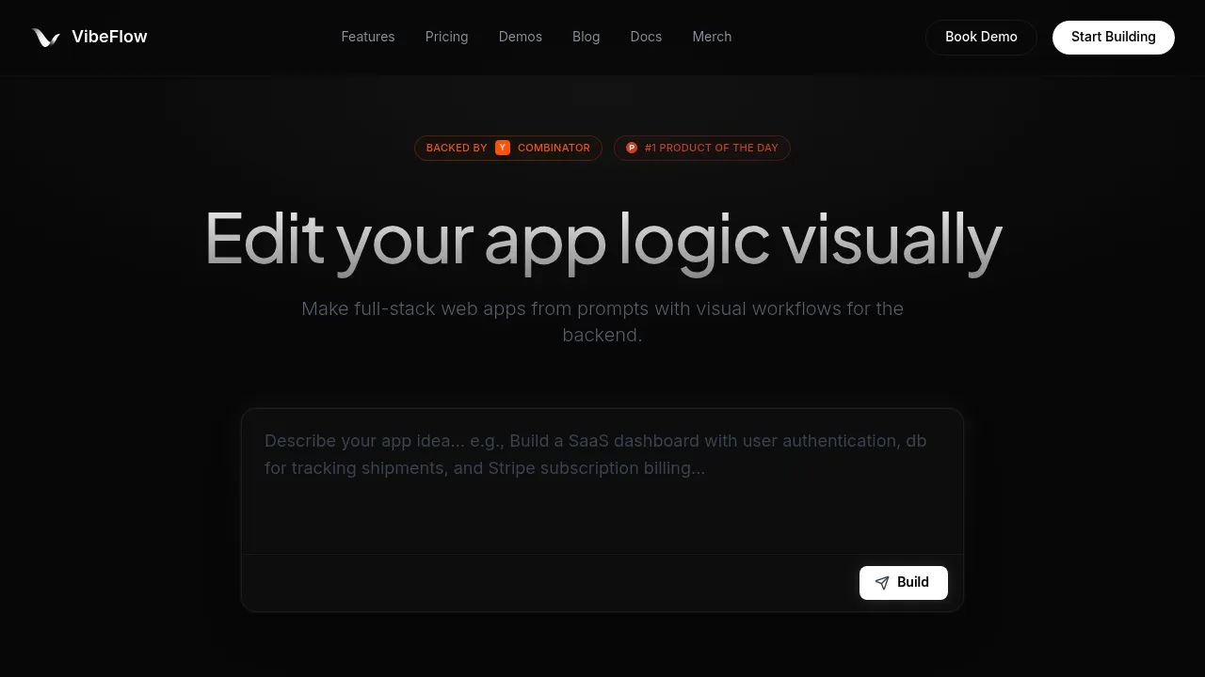Click the #1 Product of the Day text

[712, 148]
